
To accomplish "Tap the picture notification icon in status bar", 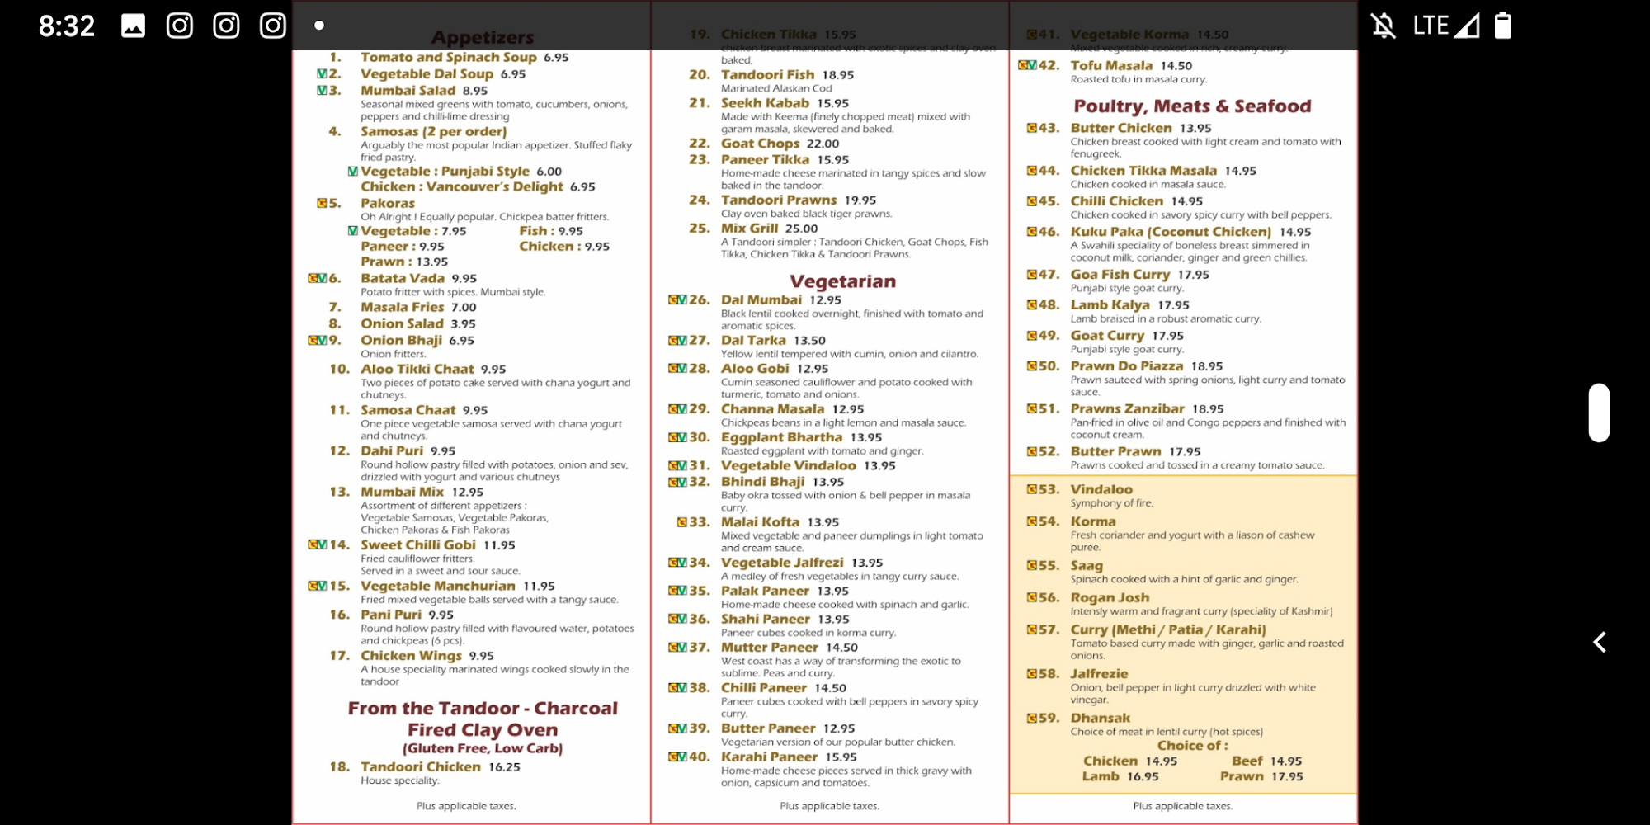I will [x=133, y=26].
